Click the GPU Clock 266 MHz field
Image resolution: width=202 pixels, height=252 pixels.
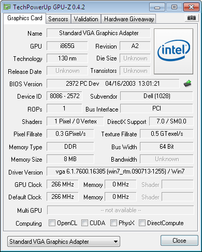pos(63,184)
